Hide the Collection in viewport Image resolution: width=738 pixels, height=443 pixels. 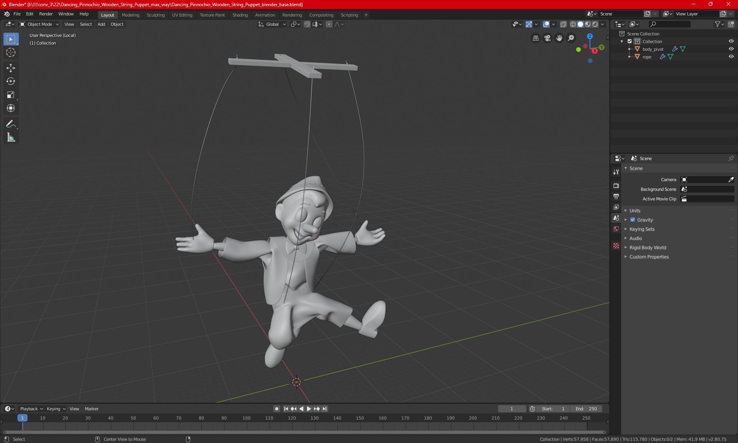(x=731, y=42)
